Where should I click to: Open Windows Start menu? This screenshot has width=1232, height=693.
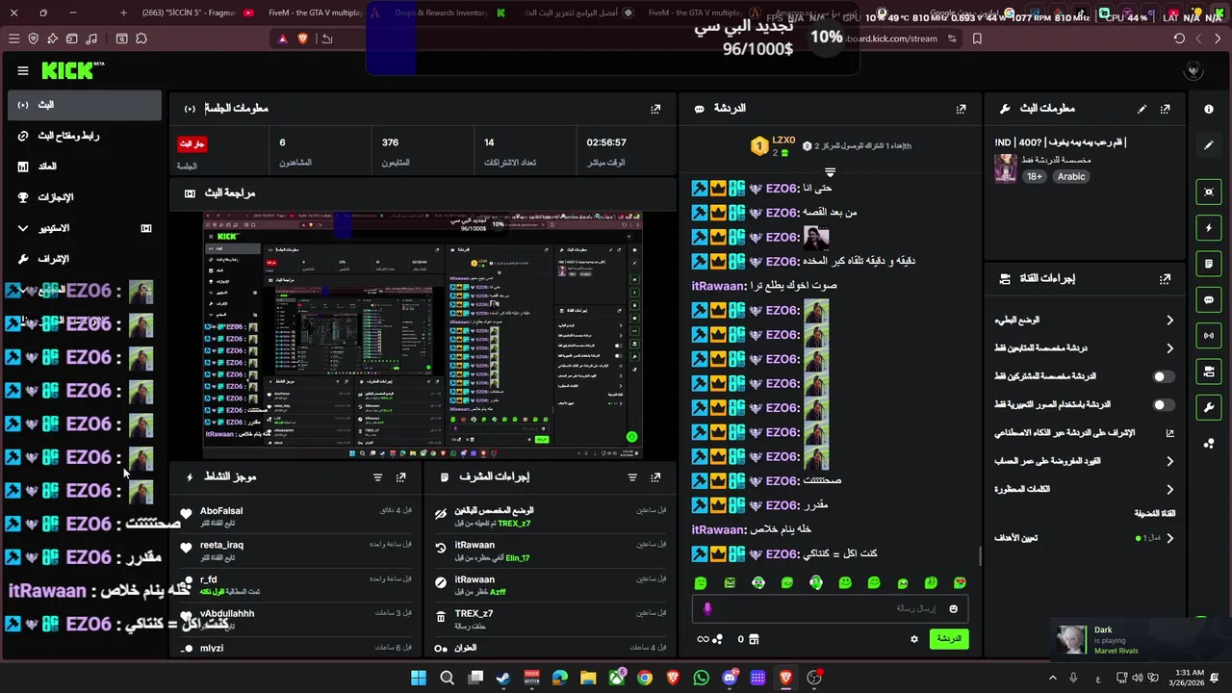(x=419, y=678)
